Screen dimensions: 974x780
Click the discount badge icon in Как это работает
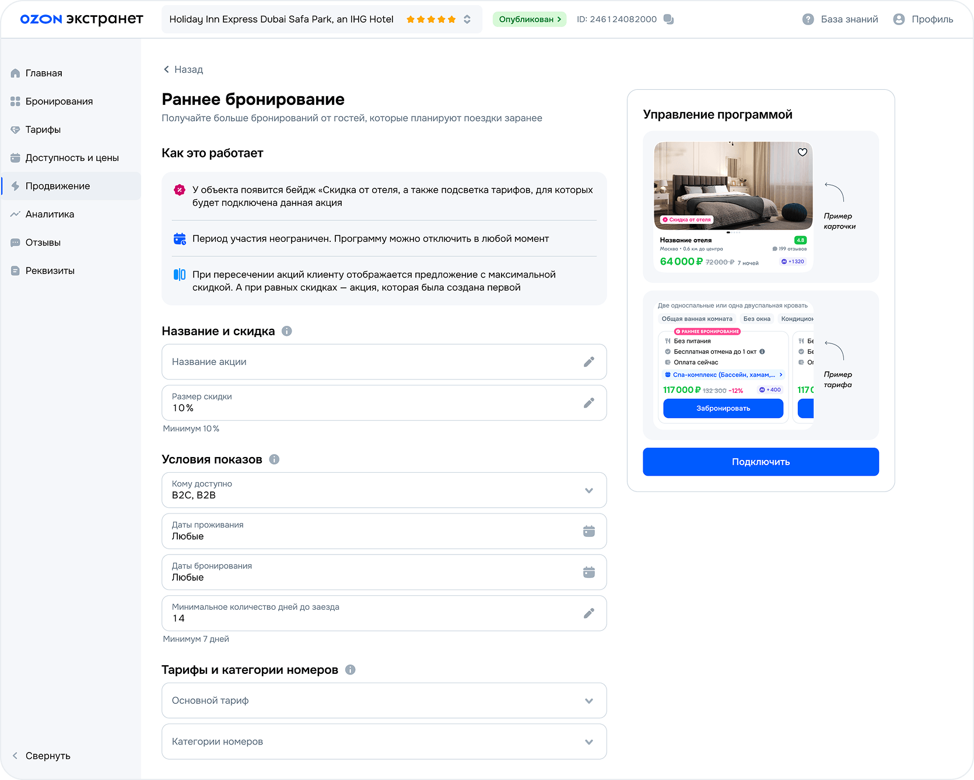click(180, 190)
